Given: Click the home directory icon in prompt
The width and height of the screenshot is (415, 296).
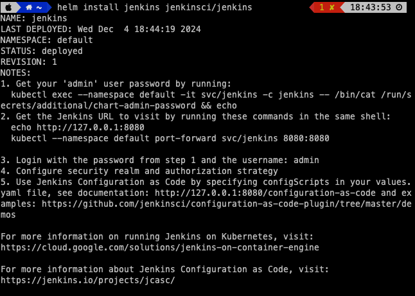Looking at the screenshot, I should click(x=29, y=8).
